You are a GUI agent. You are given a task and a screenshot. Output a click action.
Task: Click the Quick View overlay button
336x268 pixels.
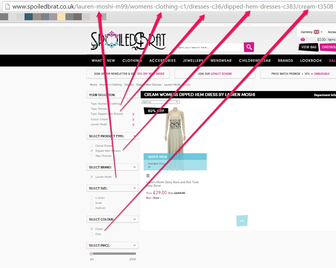tap(175, 157)
